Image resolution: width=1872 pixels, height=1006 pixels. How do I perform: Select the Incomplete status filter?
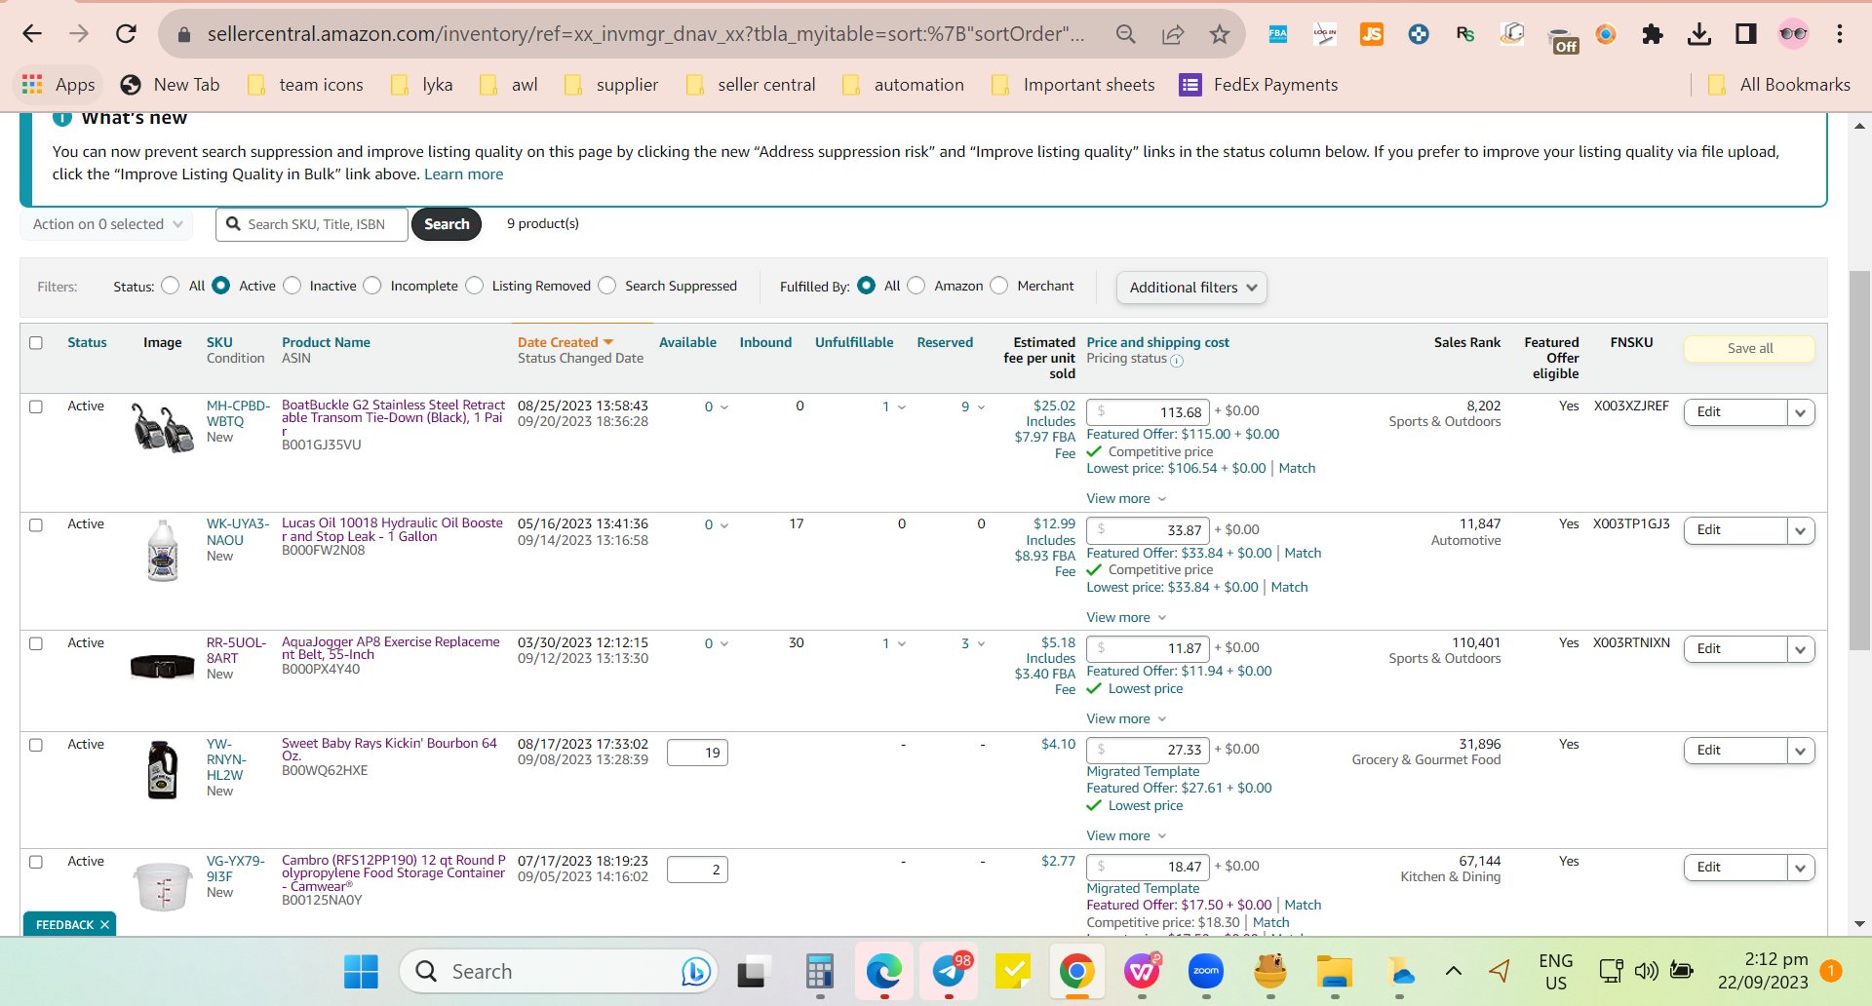(x=372, y=286)
